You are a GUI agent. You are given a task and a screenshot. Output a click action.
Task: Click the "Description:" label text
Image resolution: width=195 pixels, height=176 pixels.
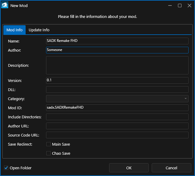[18, 65]
